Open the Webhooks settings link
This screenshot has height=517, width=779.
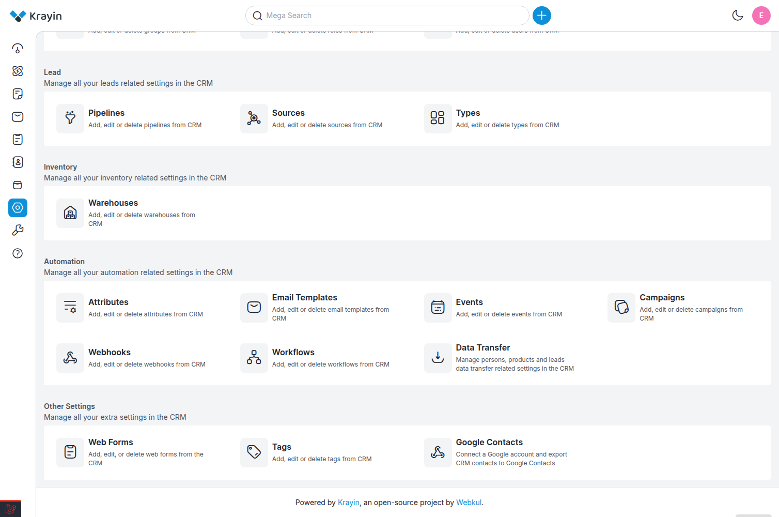110,352
